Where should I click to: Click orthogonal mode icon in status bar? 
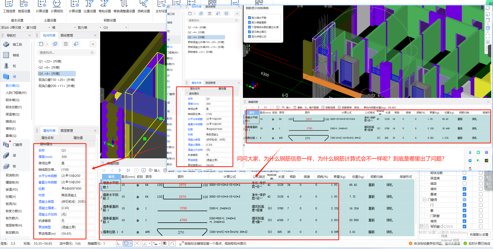[119, 243]
